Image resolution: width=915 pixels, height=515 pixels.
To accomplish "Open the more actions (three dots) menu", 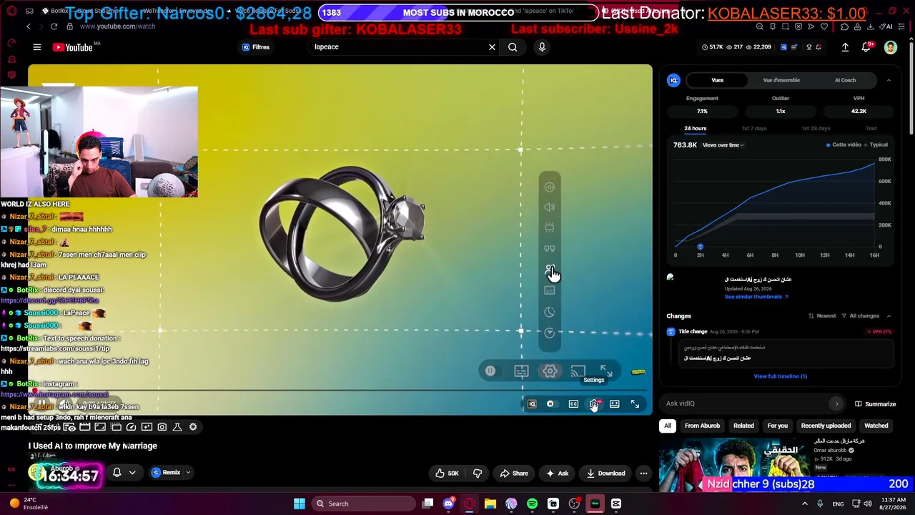I will 643,473.
